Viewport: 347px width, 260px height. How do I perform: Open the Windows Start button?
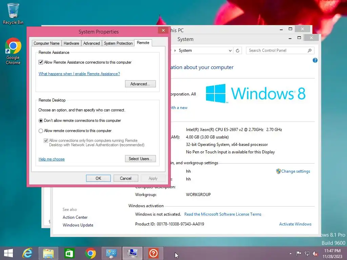(x=8, y=253)
